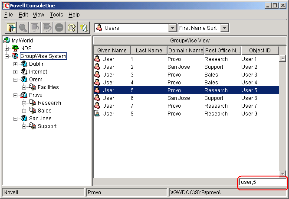Click the \\GWDOC\SYS\provo\ status path
Image resolution: width=289 pixels, height=199 pixels.
pyautogui.click(x=195, y=193)
